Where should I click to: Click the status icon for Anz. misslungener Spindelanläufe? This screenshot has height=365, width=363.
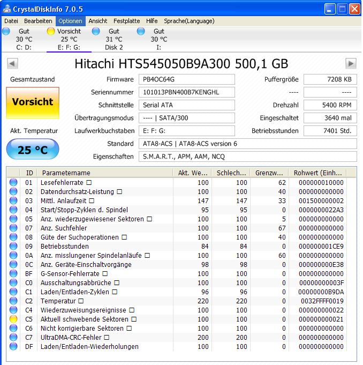click(x=13, y=255)
